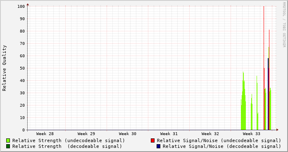Click the RRDTOOL / TOBI OETIKER watermark
This screenshot has height=152, width=288.
pos(284,25)
